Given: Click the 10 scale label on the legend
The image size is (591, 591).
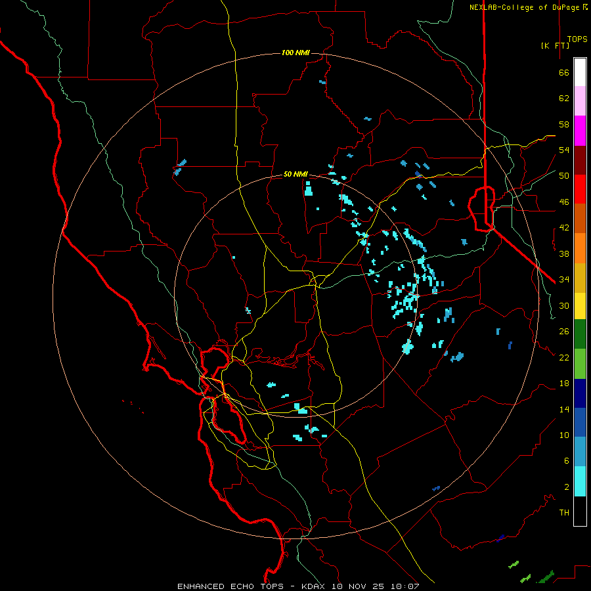Looking at the screenshot, I should tap(564, 435).
